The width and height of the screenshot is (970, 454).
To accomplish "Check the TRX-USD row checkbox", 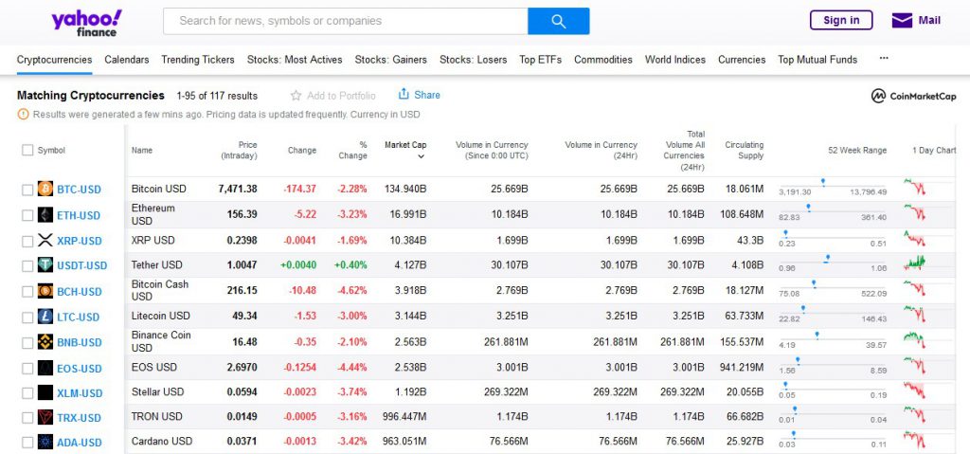I will (x=27, y=418).
